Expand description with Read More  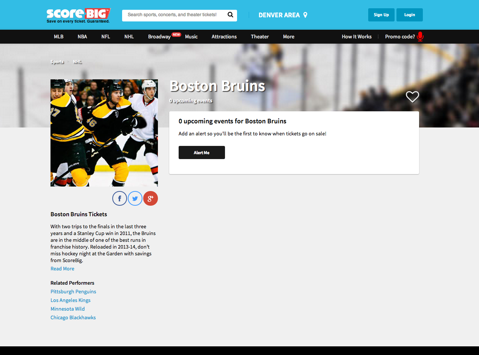coord(62,269)
